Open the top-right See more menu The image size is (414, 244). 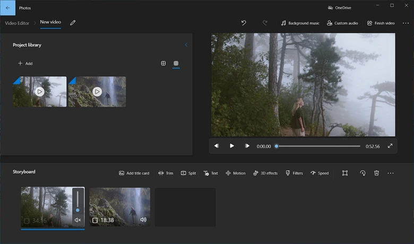tap(406, 23)
